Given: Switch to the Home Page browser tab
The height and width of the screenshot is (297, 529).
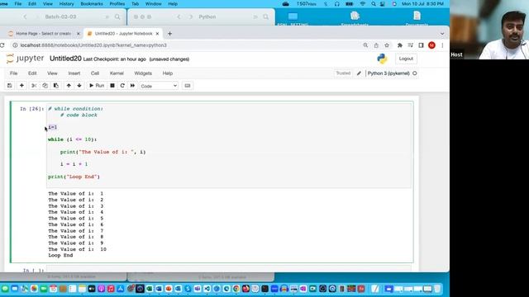Looking at the screenshot, I should pos(43,34).
